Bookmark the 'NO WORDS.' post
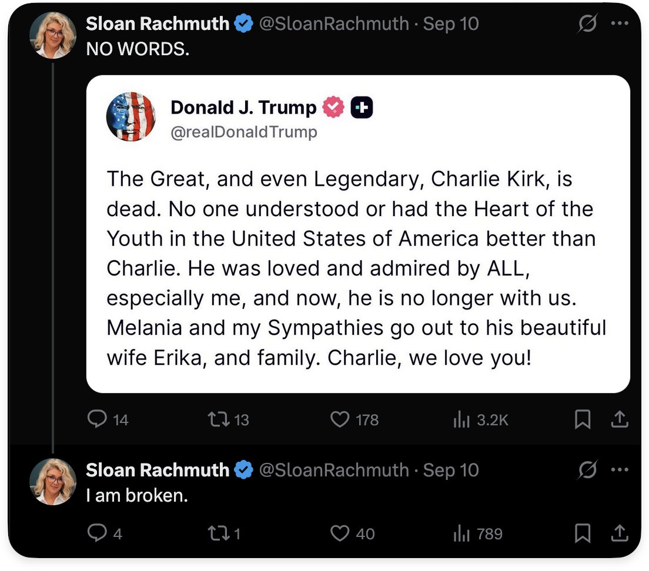The image size is (649, 571). click(582, 419)
